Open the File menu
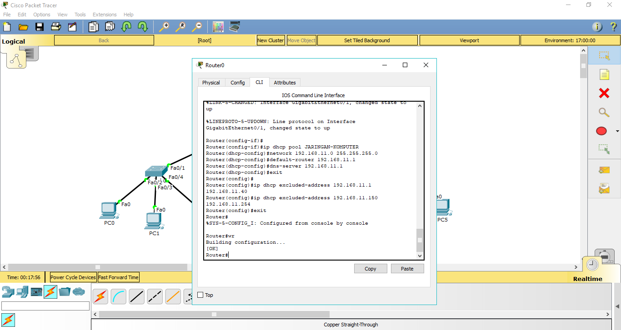The height and width of the screenshot is (330, 621). tap(7, 15)
